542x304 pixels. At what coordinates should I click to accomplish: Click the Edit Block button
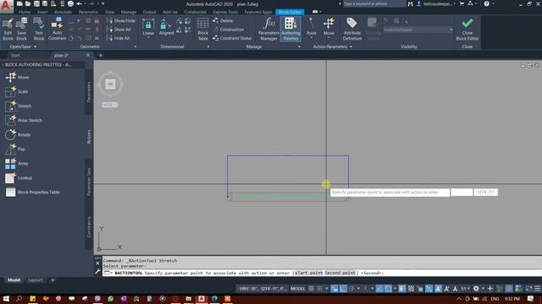click(8, 30)
